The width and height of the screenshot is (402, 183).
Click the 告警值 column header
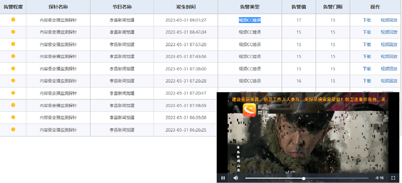[298, 7]
